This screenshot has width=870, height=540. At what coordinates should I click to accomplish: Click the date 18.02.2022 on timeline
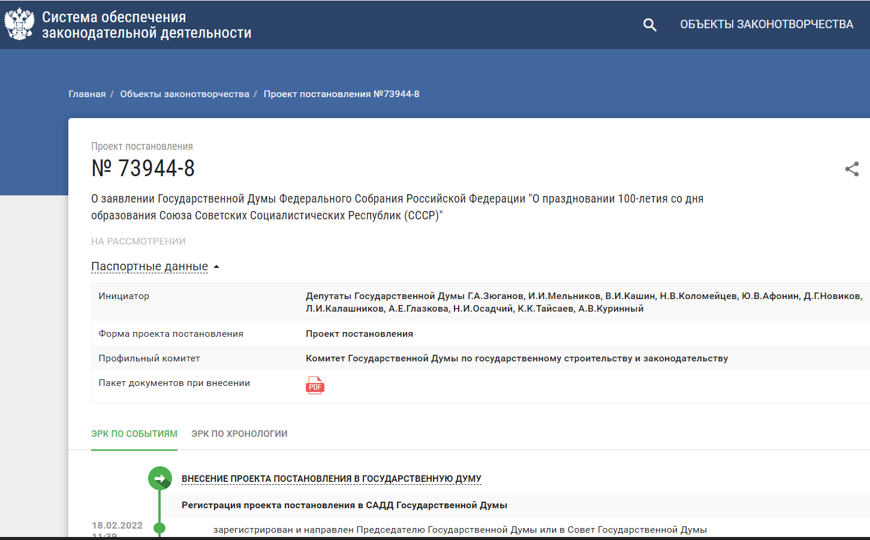pyautogui.click(x=117, y=526)
